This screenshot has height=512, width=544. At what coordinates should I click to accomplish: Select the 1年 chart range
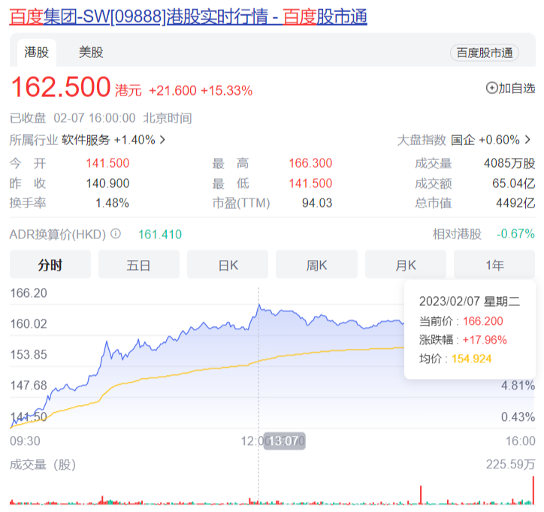[494, 265]
